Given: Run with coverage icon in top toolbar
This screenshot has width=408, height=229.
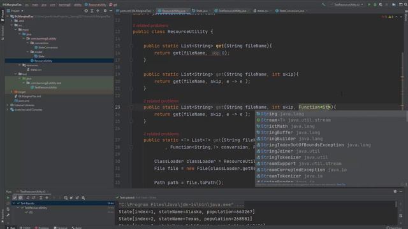Looking at the screenshot, I should click(381, 4).
